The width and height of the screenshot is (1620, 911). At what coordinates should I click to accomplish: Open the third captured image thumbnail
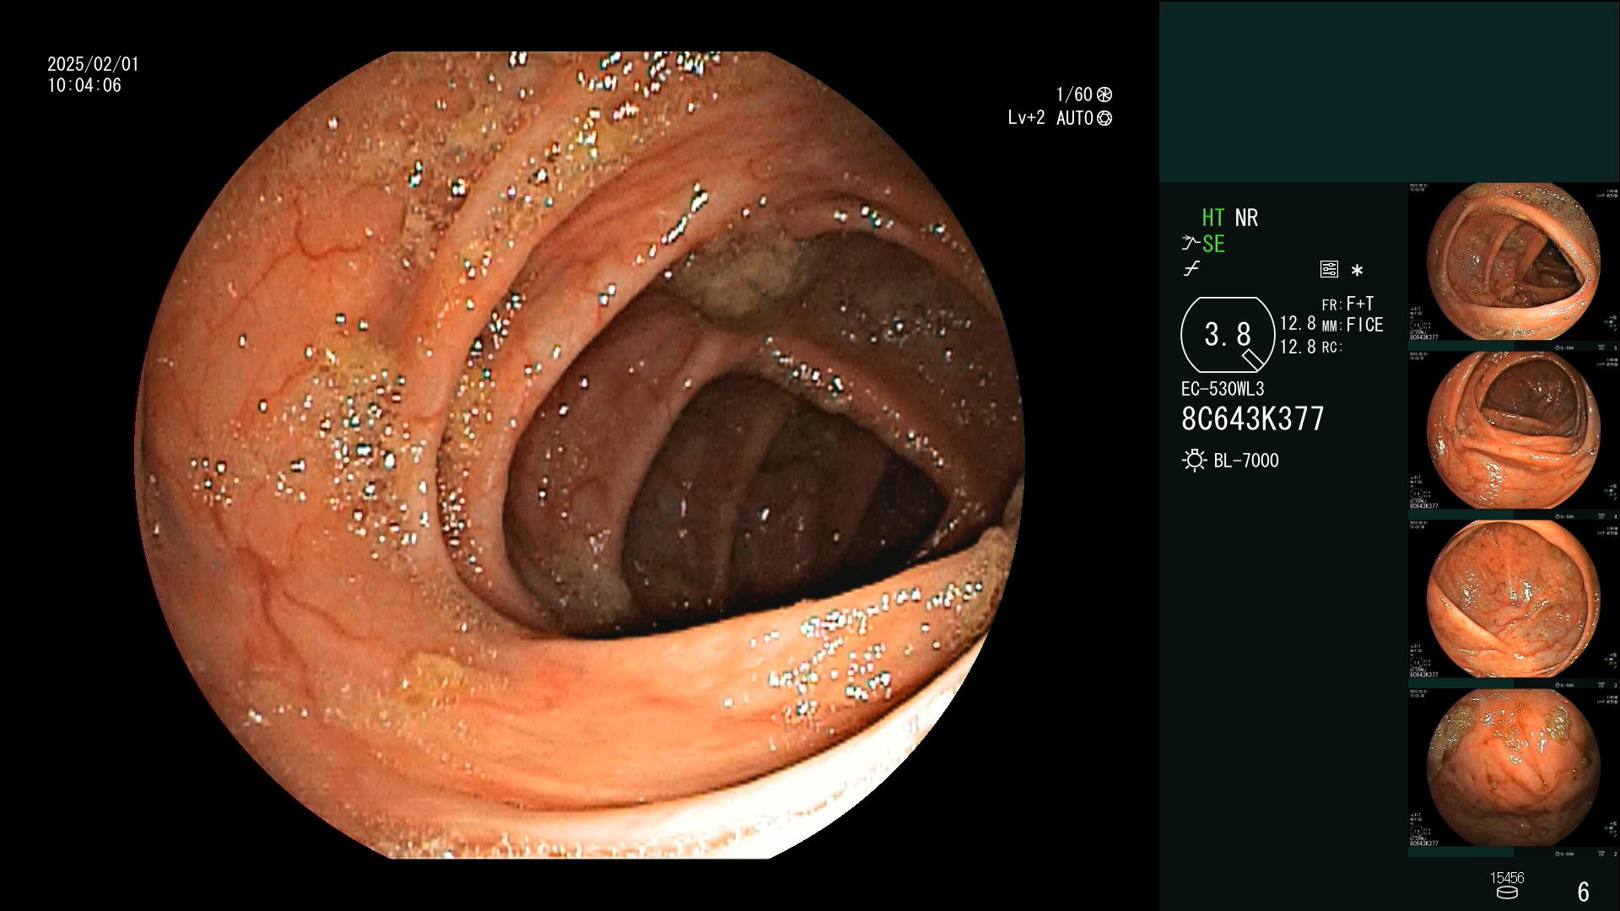pyautogui.click(x=1513, y=599)
